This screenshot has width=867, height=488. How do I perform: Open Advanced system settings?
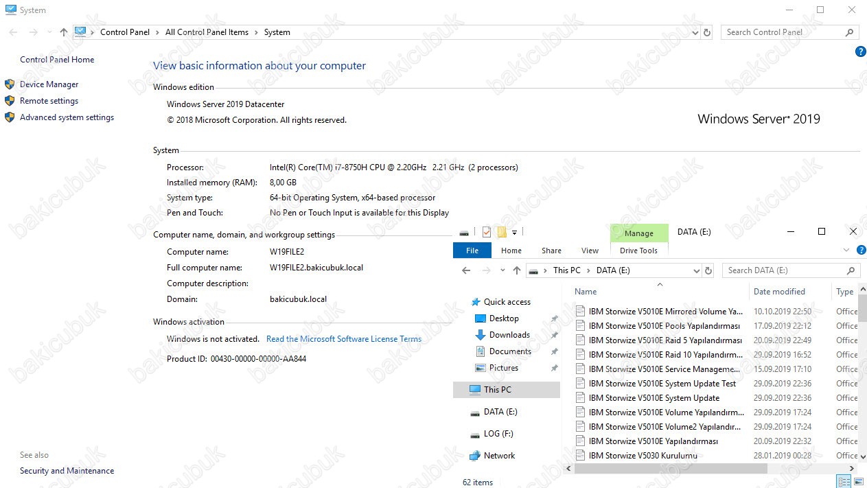67,117
